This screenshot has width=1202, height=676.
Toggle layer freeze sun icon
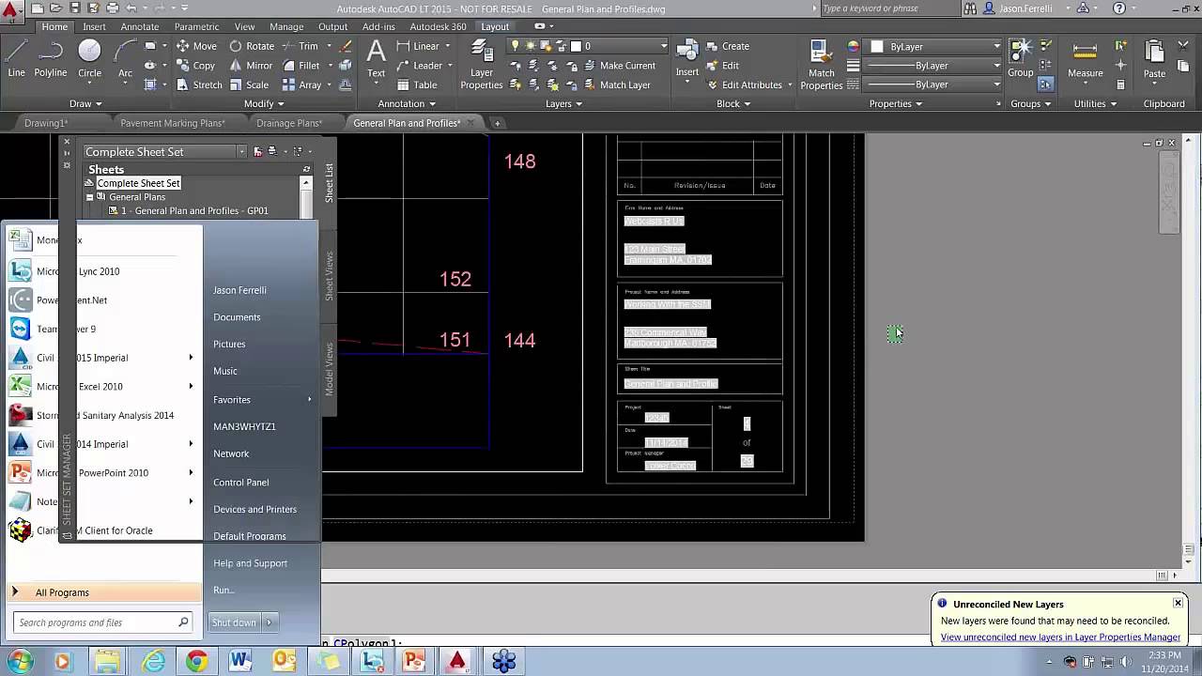coord(531,46)
